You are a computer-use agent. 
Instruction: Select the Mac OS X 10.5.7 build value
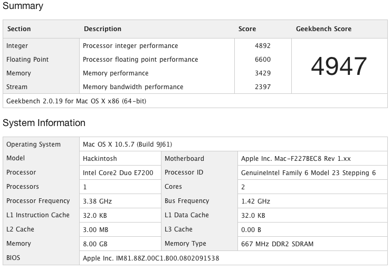point(128,144)
